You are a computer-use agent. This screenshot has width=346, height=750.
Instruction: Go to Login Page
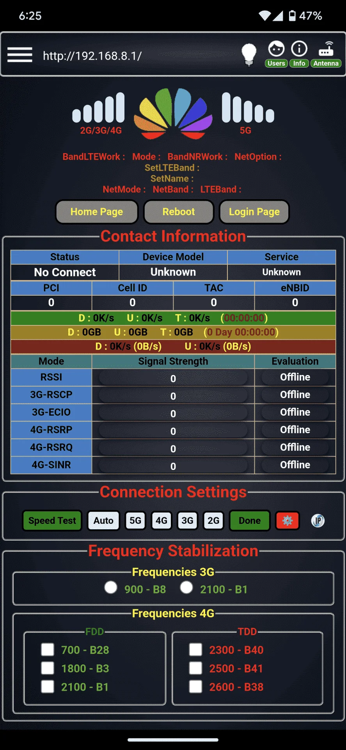click(254, 212)
